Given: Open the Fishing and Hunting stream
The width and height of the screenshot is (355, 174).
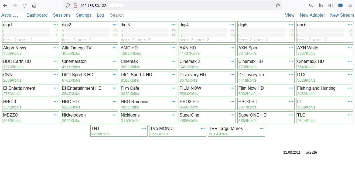Looking at the screenshot, I should tap(325, 90).
